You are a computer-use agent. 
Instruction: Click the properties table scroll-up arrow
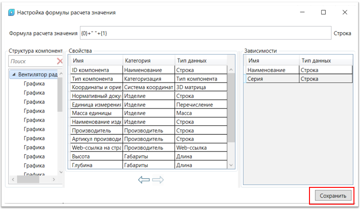(231, 70)
